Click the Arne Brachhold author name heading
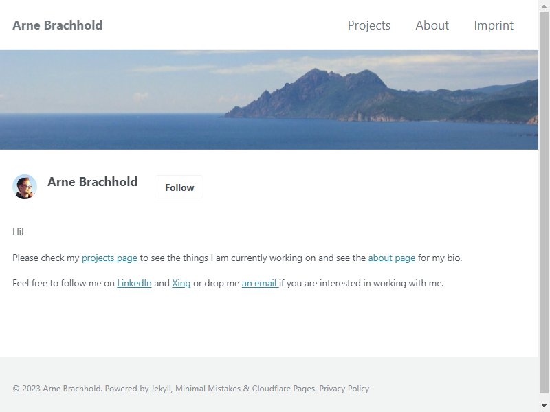550x412 pixels. (x=93, y=182)
